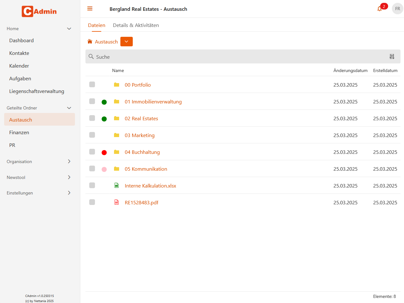The image size is (404, 303).
Task: Open the 02 Real Estates folder
Action: pos(141,118)
